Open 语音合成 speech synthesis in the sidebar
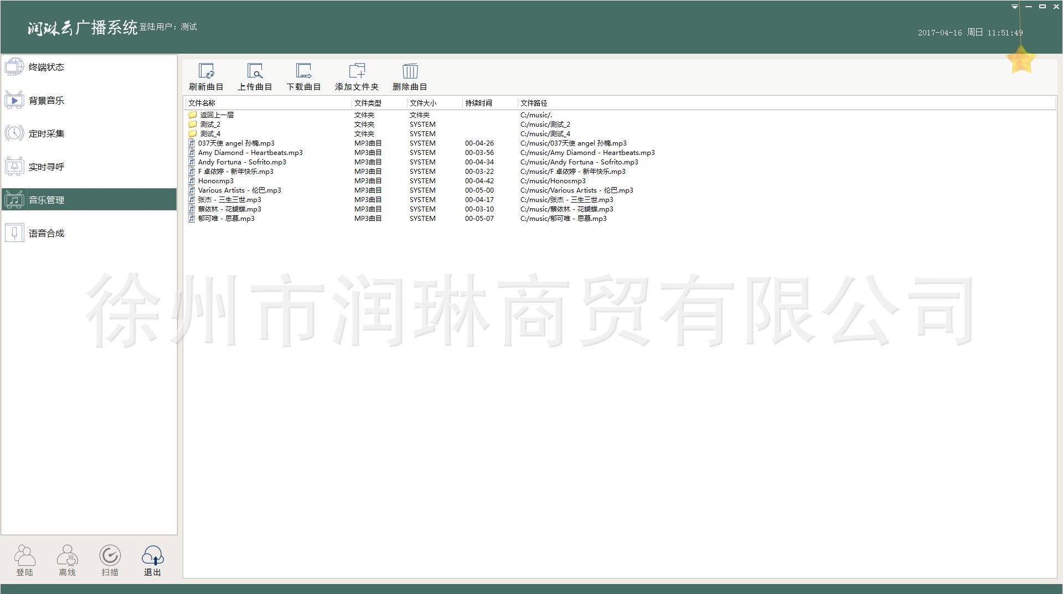Image resolution: width=1063 pixels, height=594 pixels. [x=89, y=233]
